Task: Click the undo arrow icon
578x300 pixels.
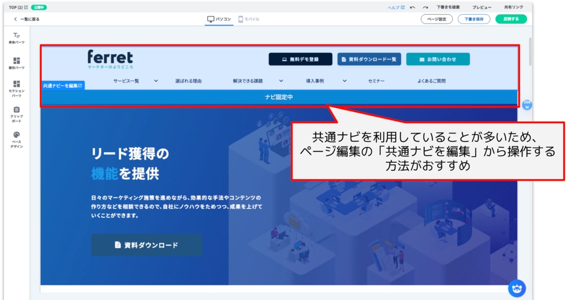Action: pos(413,7)
